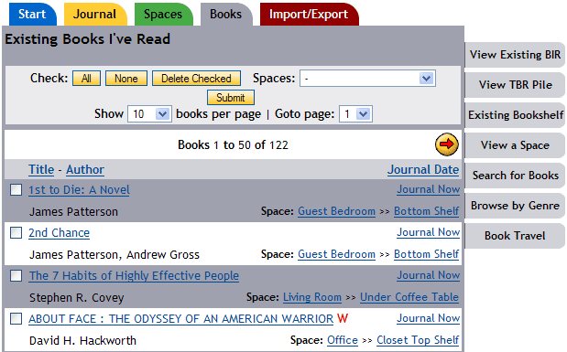
Task: Tick the checkbox beside 2nd Chance
Action: point(16,232)
